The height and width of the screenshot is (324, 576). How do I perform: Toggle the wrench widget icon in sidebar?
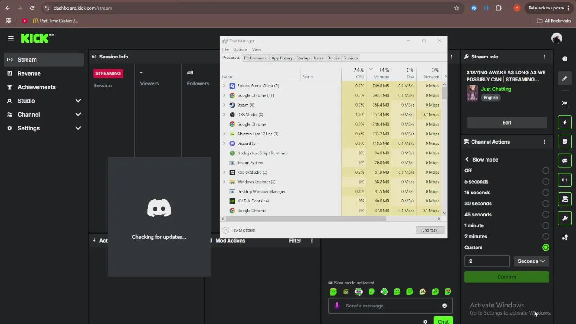click(565, 218)
